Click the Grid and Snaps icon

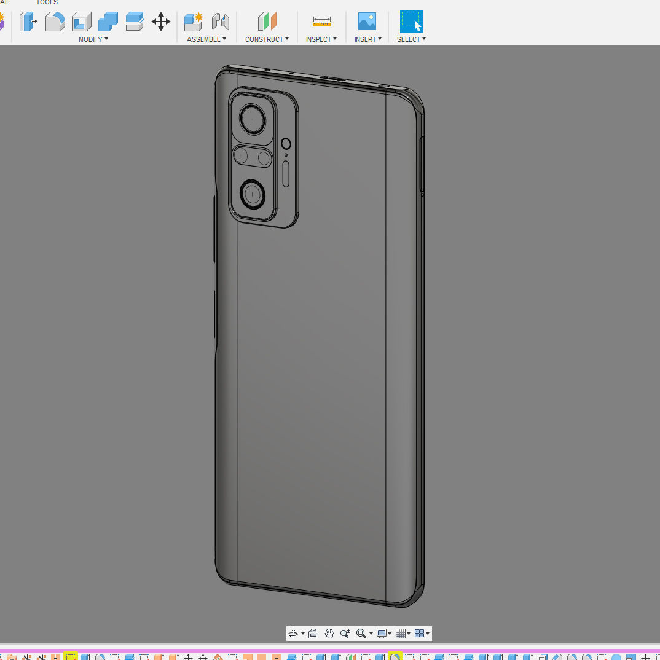tap(401, 634)
